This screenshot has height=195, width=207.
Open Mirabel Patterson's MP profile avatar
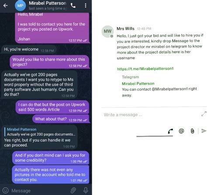[x=21, y=6]
